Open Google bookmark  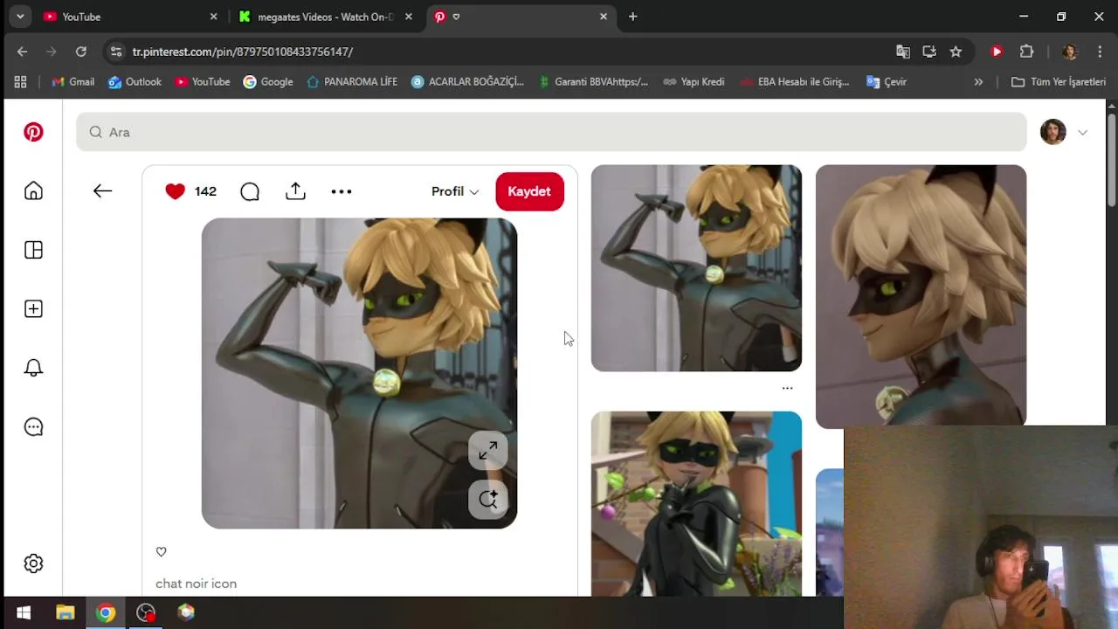[x=267, y=82]
